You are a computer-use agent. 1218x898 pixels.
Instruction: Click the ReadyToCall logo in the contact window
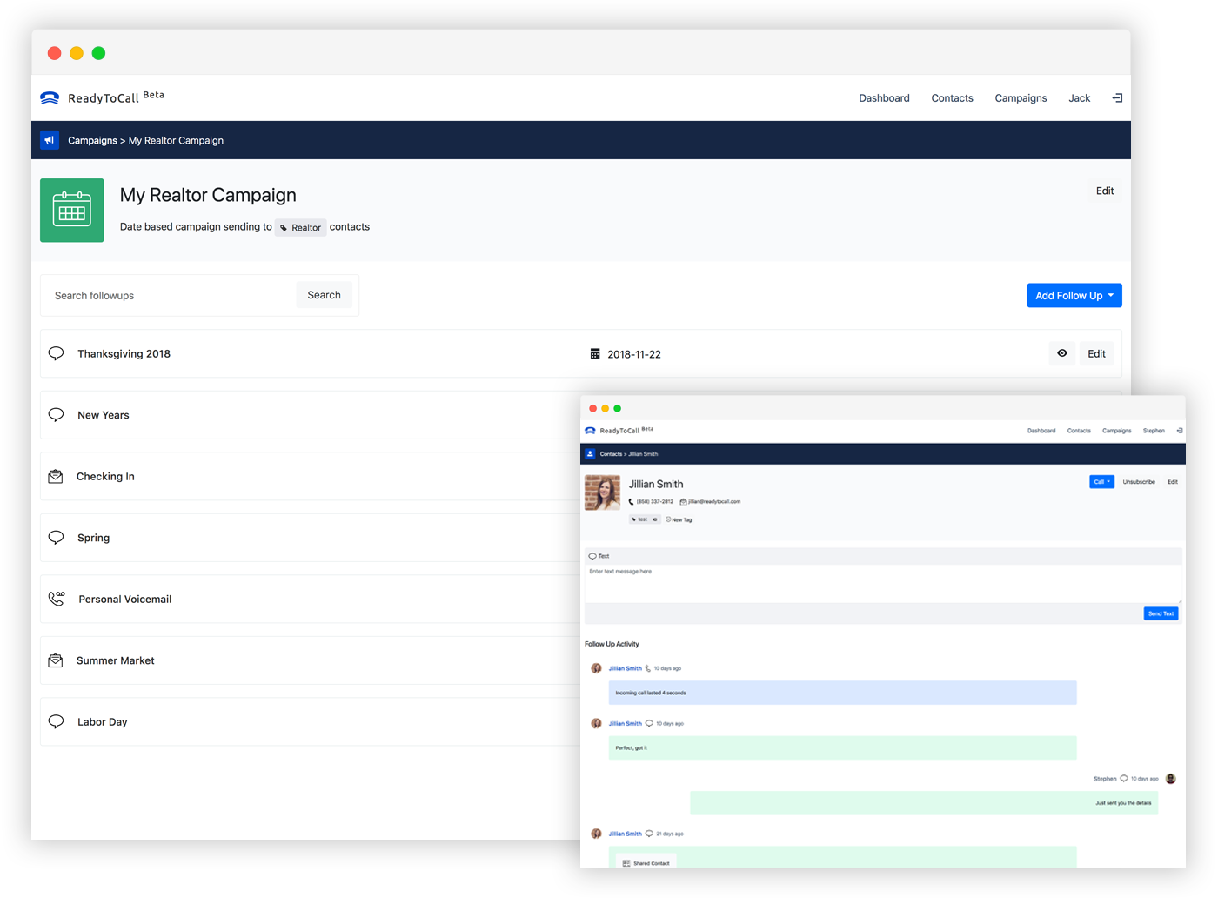[590, 431]
